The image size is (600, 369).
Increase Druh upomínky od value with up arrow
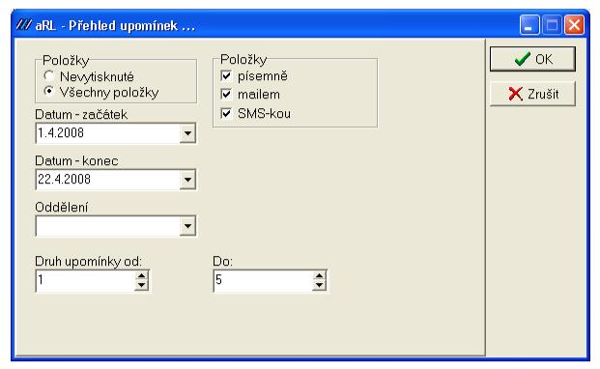pyautogui.click(x=141, y=275)
